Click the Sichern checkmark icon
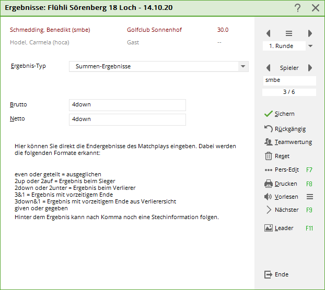Image resolution: width=325 pixels, height=290 pixels. [269, 114]
